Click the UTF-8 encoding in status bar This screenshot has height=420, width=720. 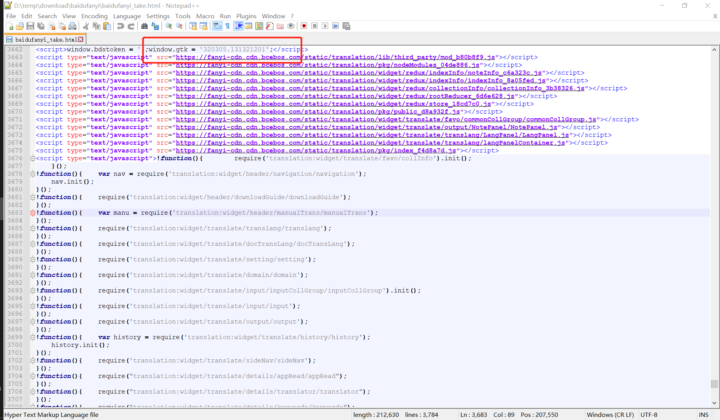(649, 415)
